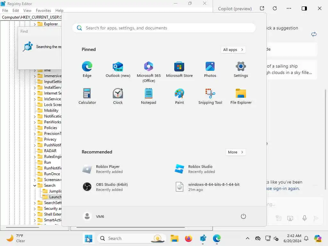Viewport: 328px width, 246px height.
Task: Open the weather widget showing 71°F
Action: (15, 238)
